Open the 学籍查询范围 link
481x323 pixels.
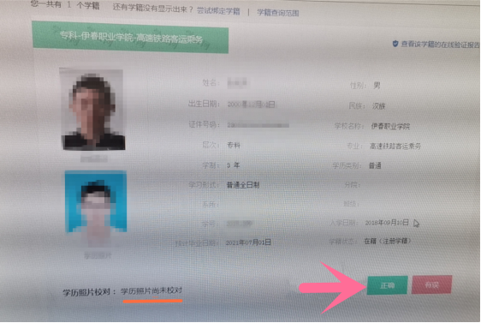tap(277, 13)
